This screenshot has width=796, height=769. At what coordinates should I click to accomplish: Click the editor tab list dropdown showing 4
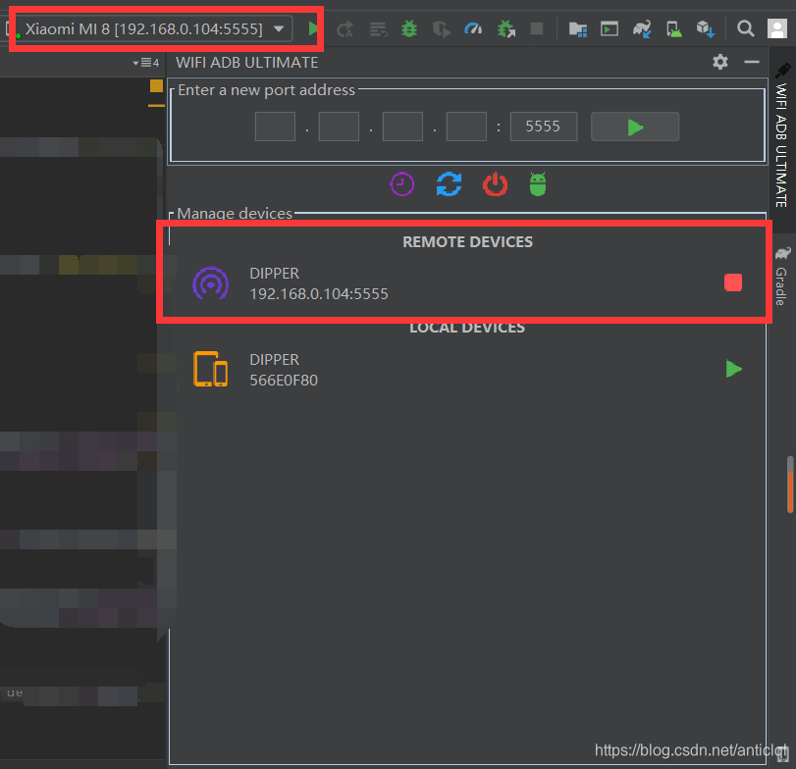146,63
